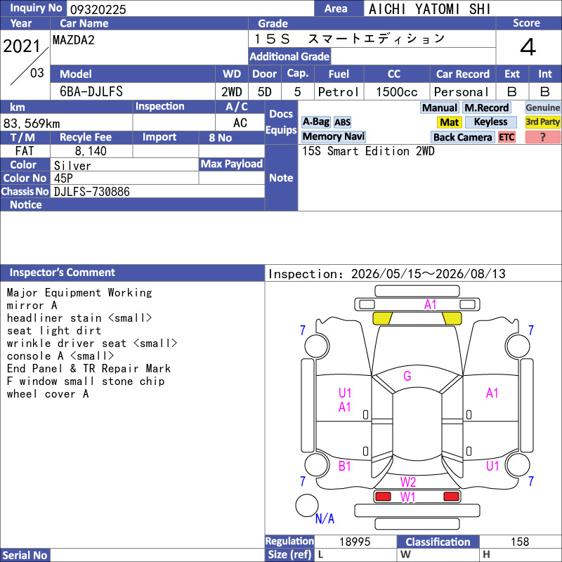Click the Score value 4
The height and width of the screenshot is (562, 562).
[x=528, y=47]
